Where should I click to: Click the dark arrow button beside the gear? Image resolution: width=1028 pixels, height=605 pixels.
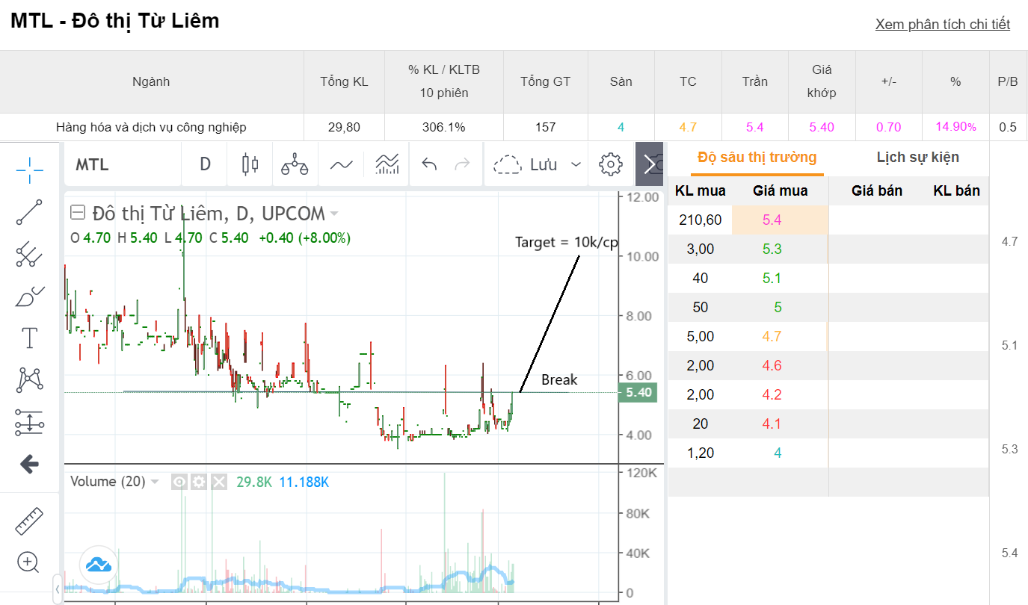coord(649,164)
